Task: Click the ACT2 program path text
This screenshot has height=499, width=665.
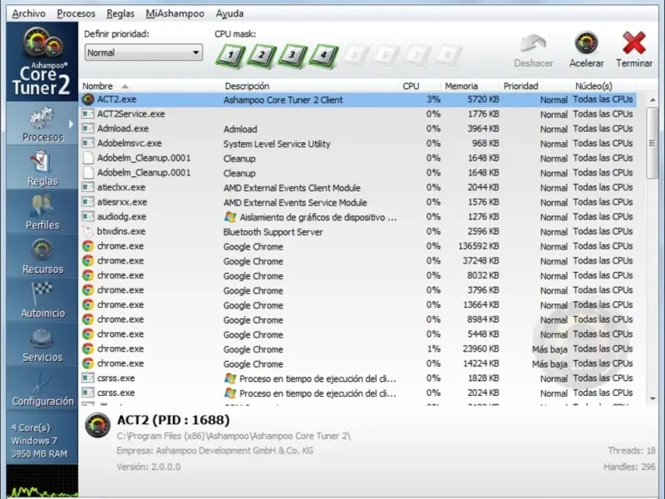Action: tap(234, 436)
